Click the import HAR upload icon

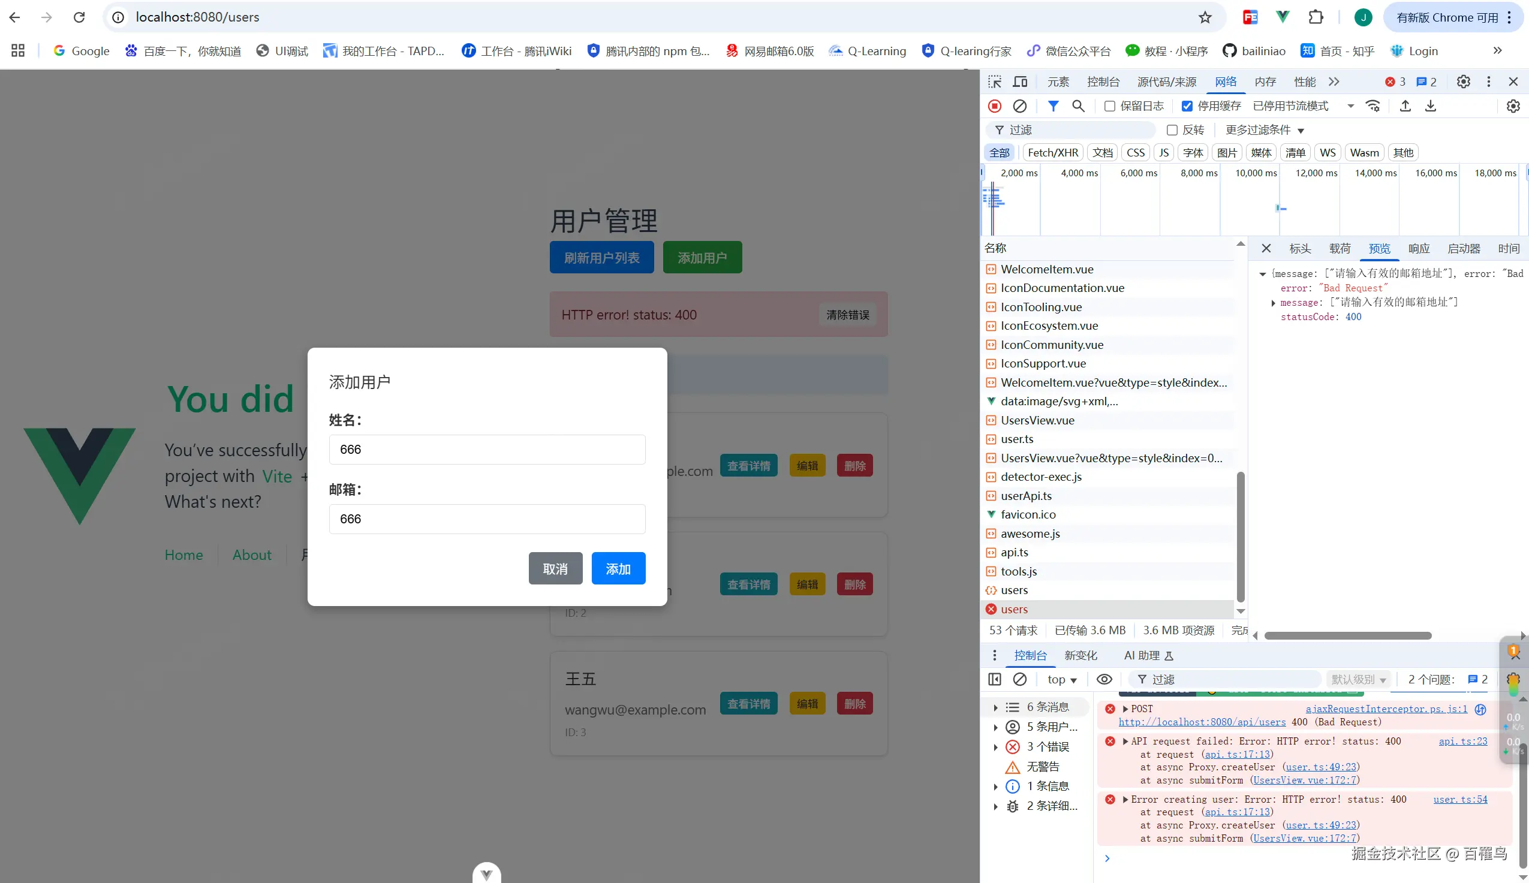tap(1405, 106)
